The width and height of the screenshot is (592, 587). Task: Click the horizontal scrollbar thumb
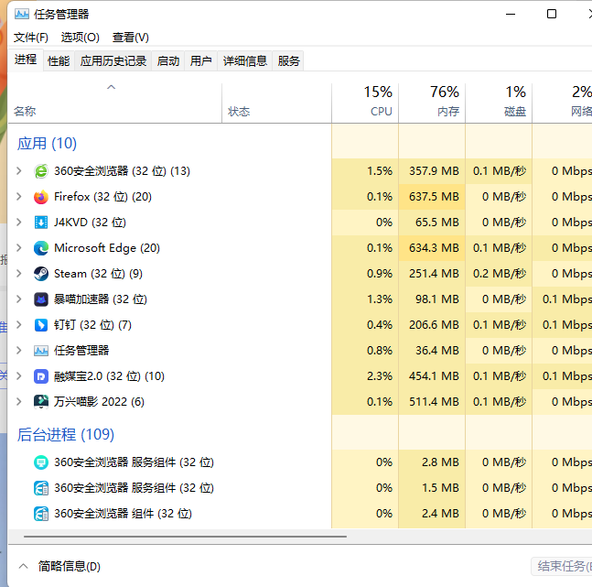click(185, 537)
